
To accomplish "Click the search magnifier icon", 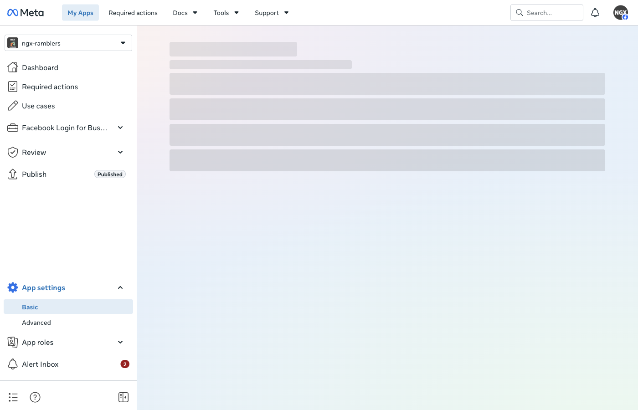I will (x=519, y=13).
